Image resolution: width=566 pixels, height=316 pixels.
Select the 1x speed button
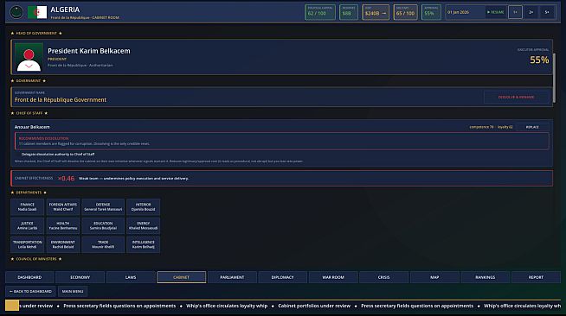click(515, 12)
